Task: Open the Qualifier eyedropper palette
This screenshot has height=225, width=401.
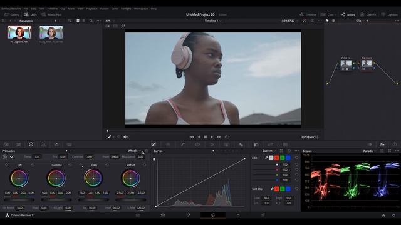Action: point(183,144)
